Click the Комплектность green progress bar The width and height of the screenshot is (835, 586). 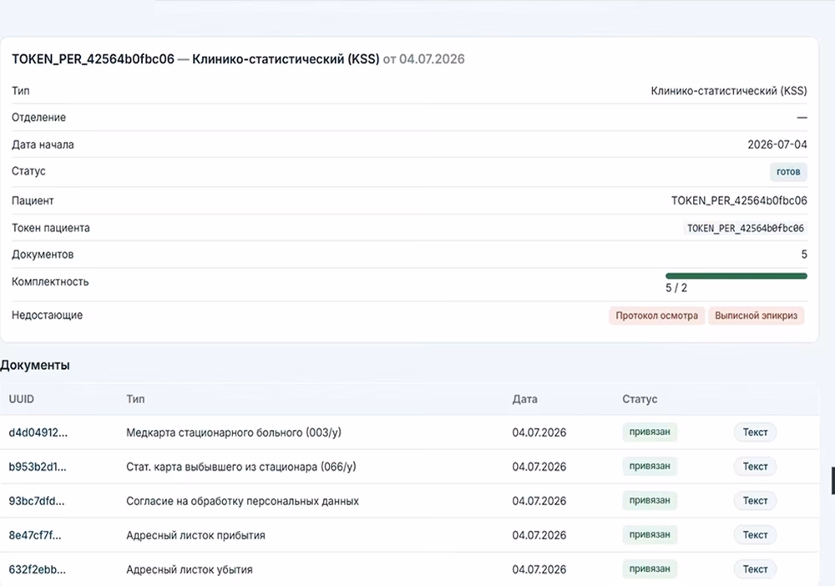736,275
